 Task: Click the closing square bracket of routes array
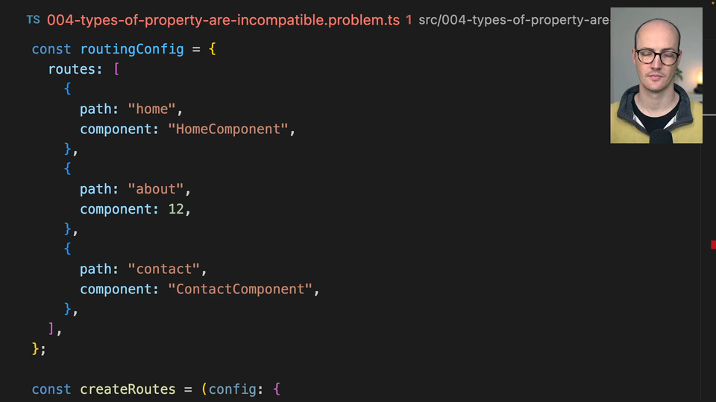click(51, 328)
